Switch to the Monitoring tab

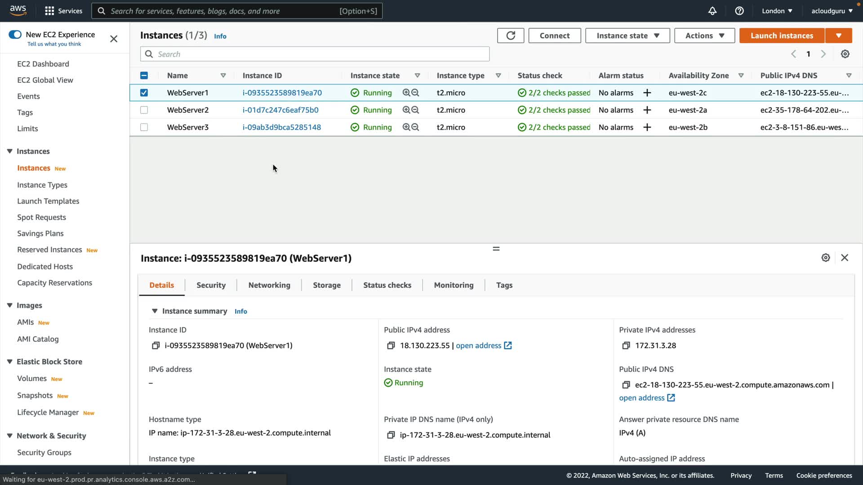click(454, 285)
